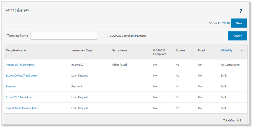Toggle the Added By sort arrow
The width and height of the screenshot is (253, 128).
click(x=242, y=50)
